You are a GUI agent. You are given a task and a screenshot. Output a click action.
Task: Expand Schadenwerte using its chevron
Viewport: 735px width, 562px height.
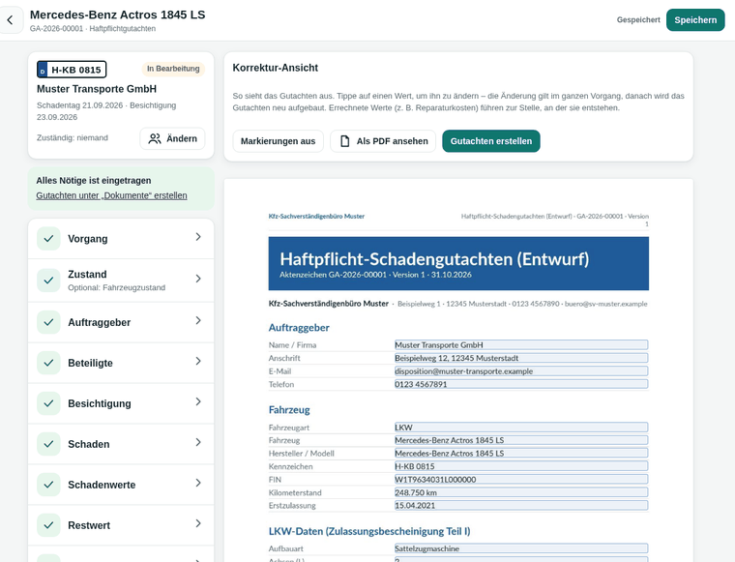pyautogui.click(x=198, y=483)
